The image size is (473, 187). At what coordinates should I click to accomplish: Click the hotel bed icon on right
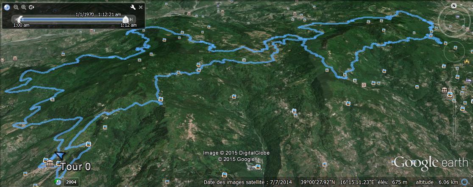468,80
